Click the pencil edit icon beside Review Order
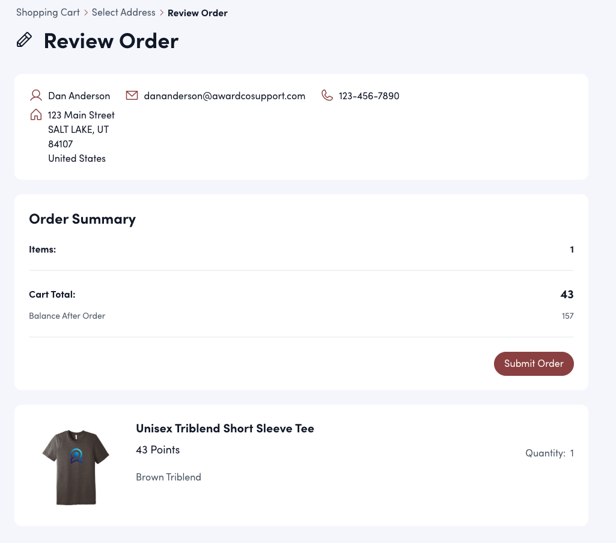 pyautogui.click(x=24, y=40)
